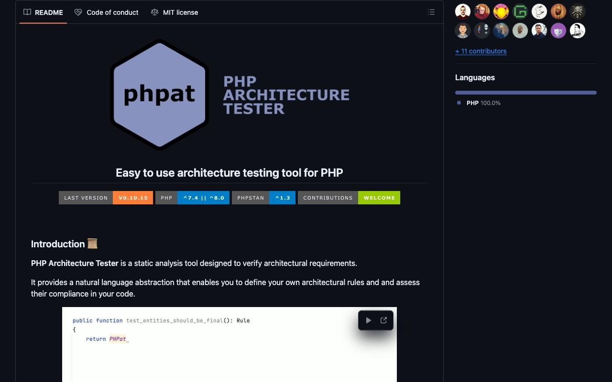This screenshot has width=612, height=382.
Task: Open the README outline list icon
Action: [x=431, y=12]
